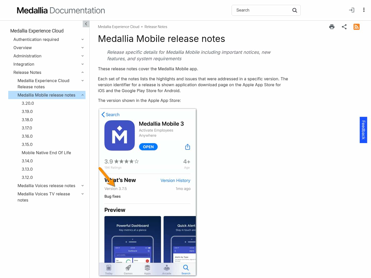Open Medallia Voices TV release notes item

click(44, 197)
